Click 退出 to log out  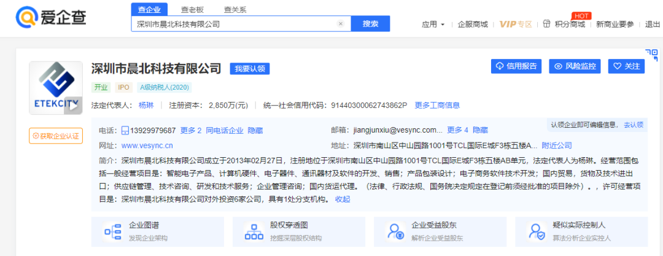tap(653, 25)
